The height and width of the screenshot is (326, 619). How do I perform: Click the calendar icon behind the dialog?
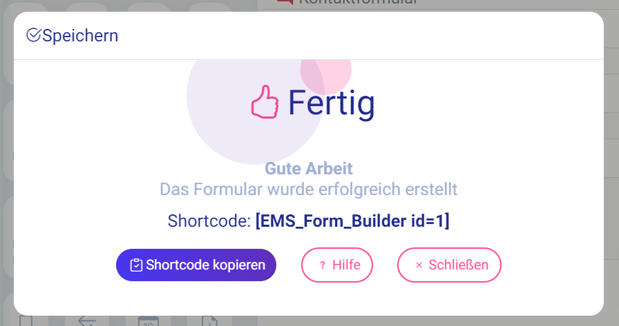pyautogui.click(x=148, y=321)
